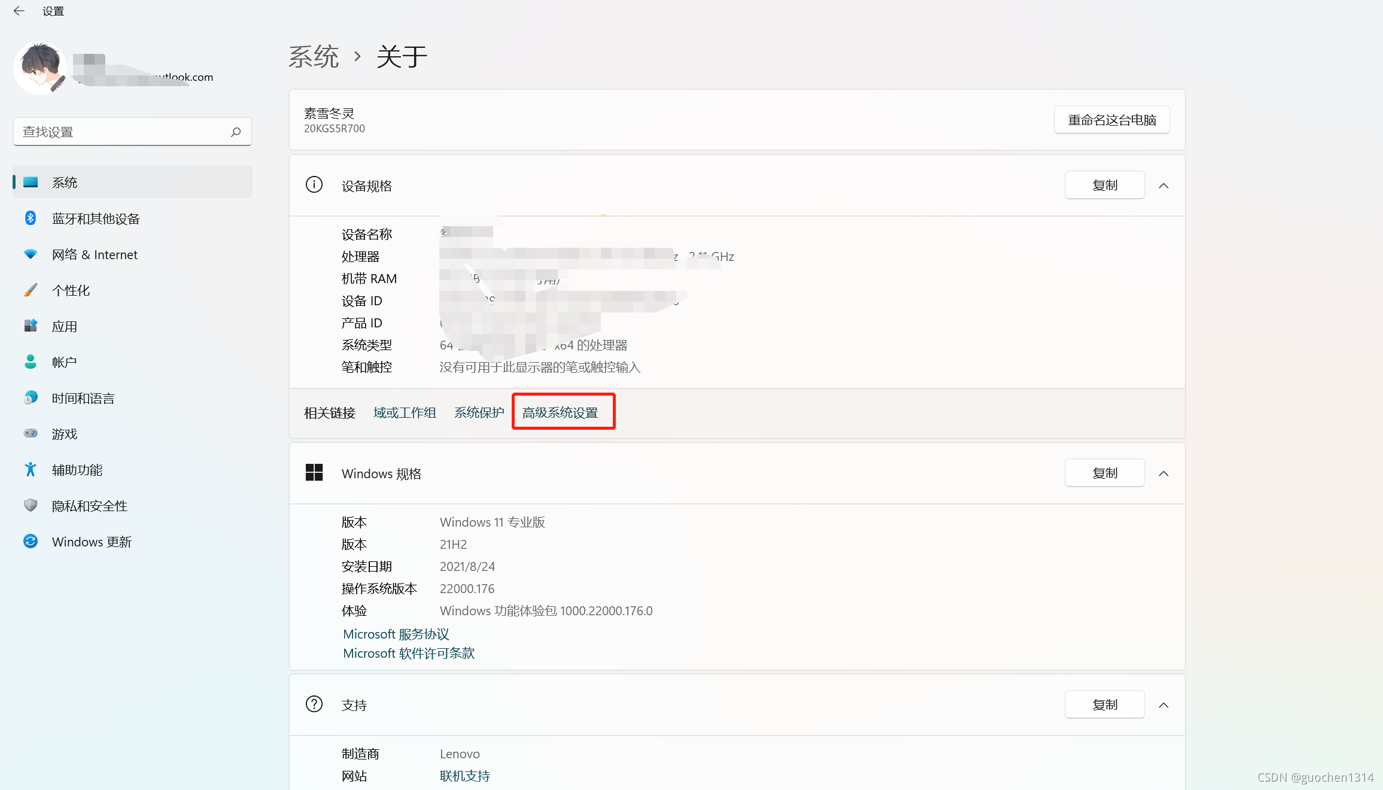Click the 帐户 account icon
Image resolution: width=1383 pixels, height=790 pixels.
click(31, 361)
